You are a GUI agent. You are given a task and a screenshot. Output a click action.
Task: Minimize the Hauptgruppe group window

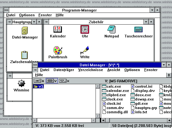pyautogui.click(x=34, y=22)
